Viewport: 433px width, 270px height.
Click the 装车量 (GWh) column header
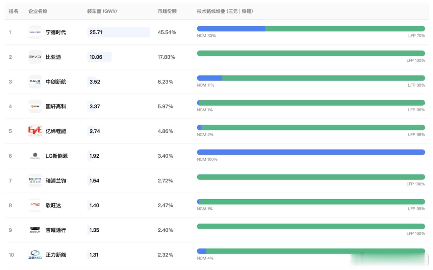click(102, 11)
